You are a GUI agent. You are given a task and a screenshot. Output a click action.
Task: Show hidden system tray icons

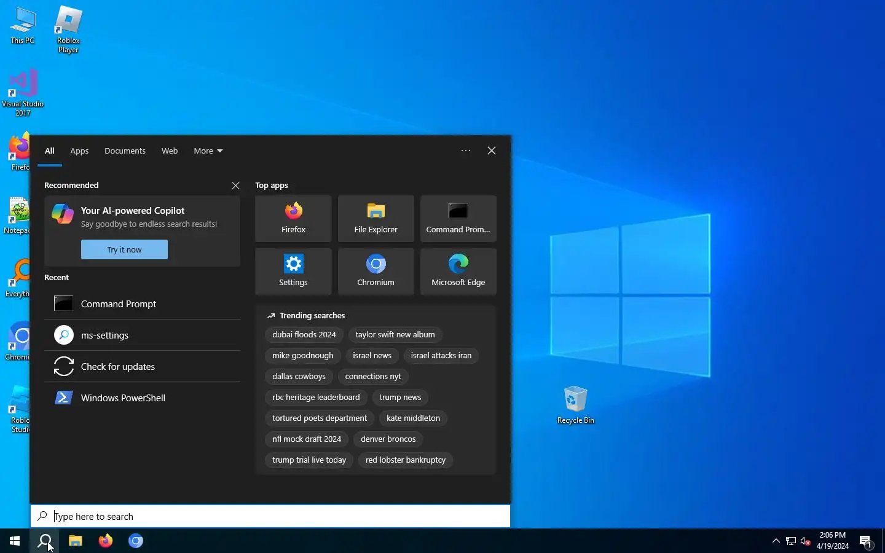pos(776,541)
